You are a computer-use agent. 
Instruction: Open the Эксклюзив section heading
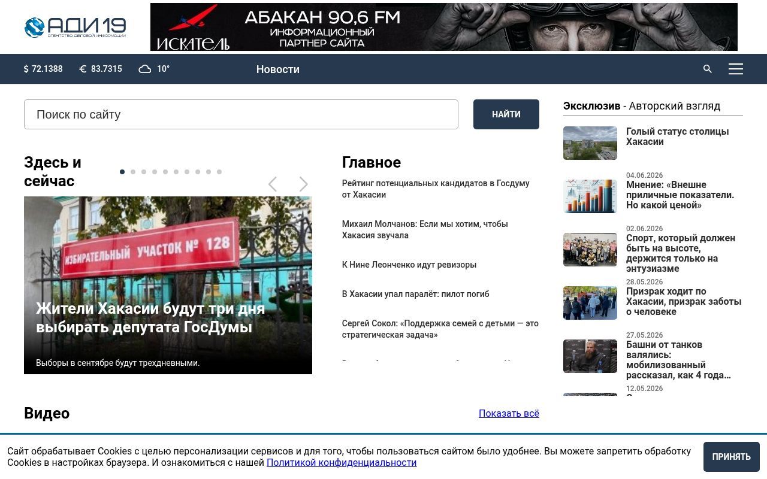coord(642,106)
